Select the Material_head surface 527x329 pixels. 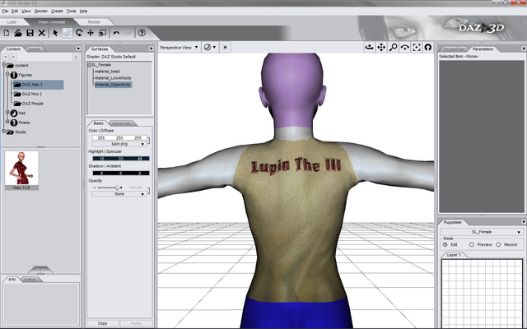point(107,72)
